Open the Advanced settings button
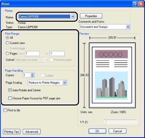145x138 pixels. [x=32, y=132]
